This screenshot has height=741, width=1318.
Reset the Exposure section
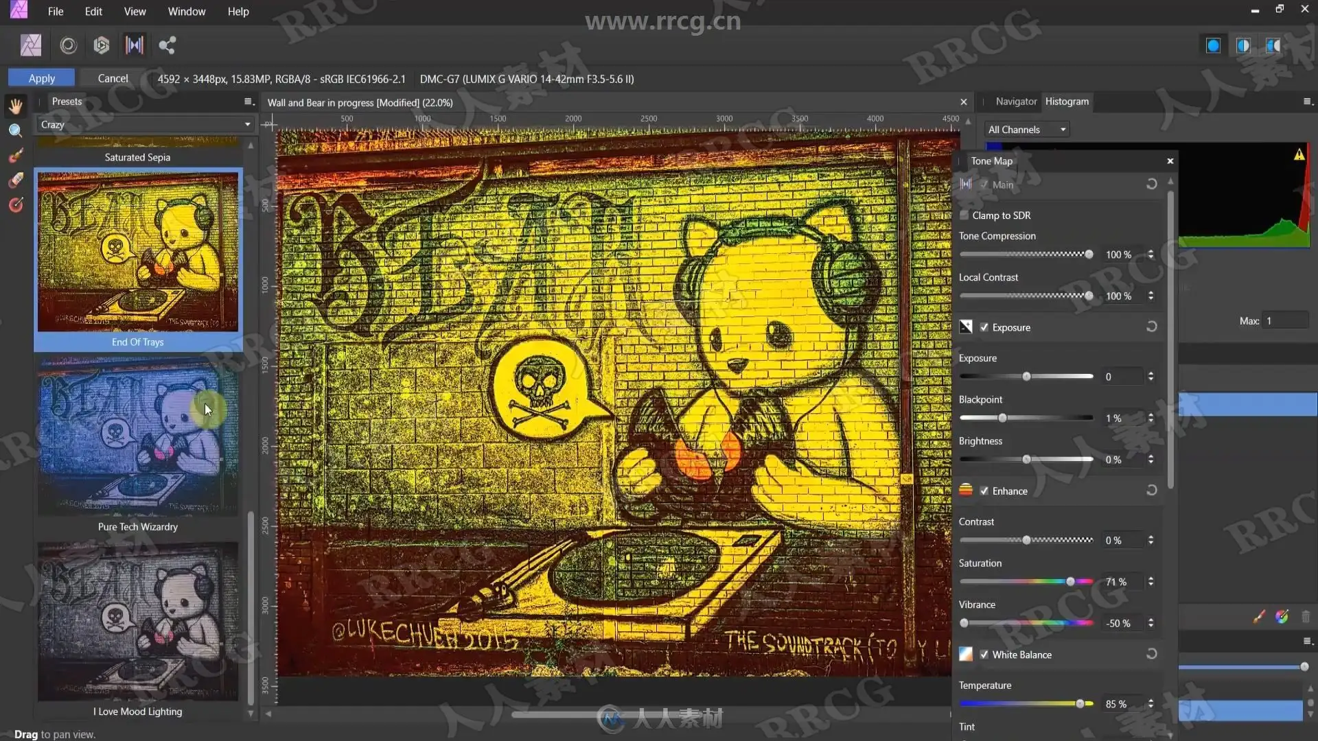[1152, 327]
